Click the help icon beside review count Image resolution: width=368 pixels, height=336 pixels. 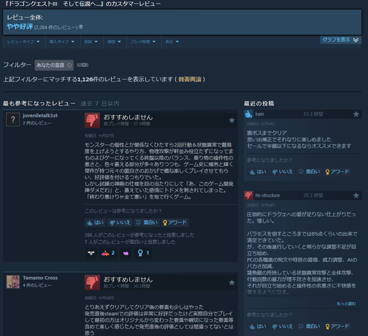click(81, 27)
